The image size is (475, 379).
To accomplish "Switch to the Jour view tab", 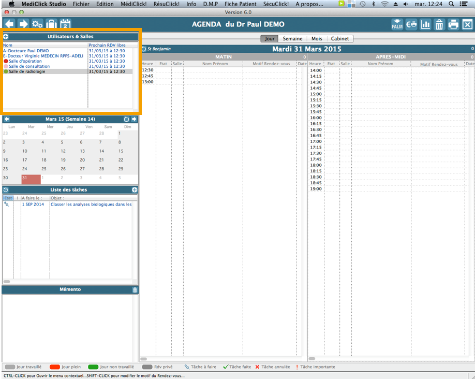I will pos(270,38).
